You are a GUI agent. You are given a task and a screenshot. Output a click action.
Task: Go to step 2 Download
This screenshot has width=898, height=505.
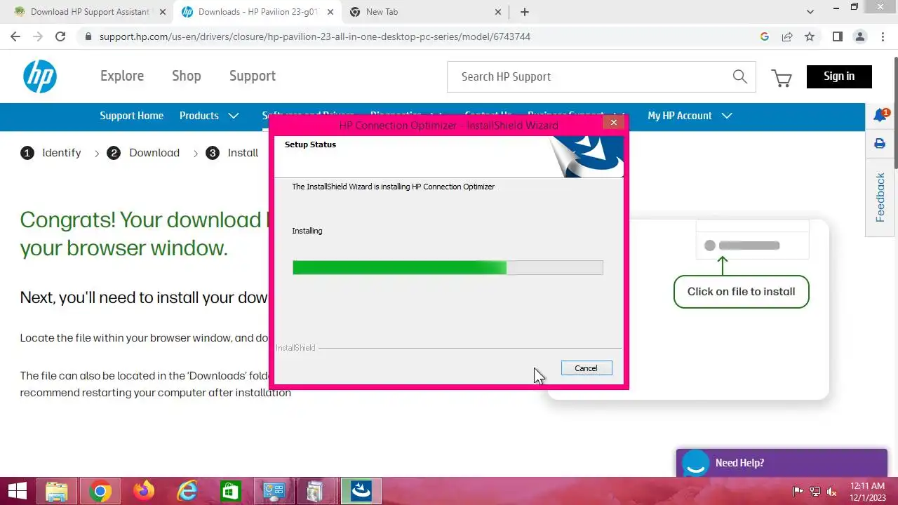click(143, 153)
